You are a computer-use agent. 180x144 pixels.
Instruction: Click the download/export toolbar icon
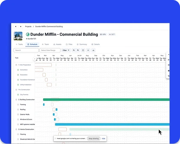(93, 50)
